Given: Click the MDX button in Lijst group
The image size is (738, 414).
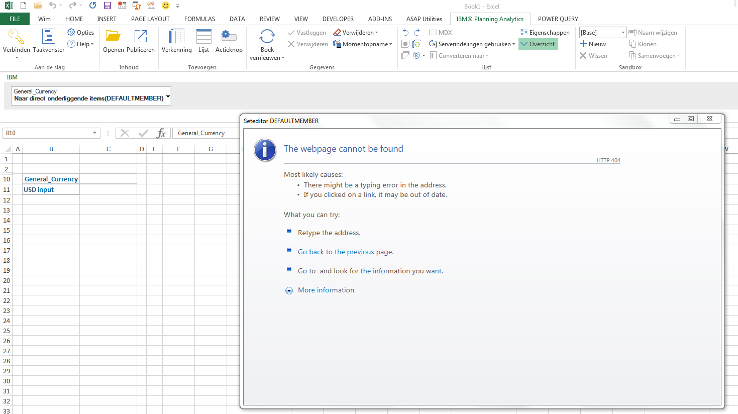Looking at the screenshot, I should coord(441,33).
